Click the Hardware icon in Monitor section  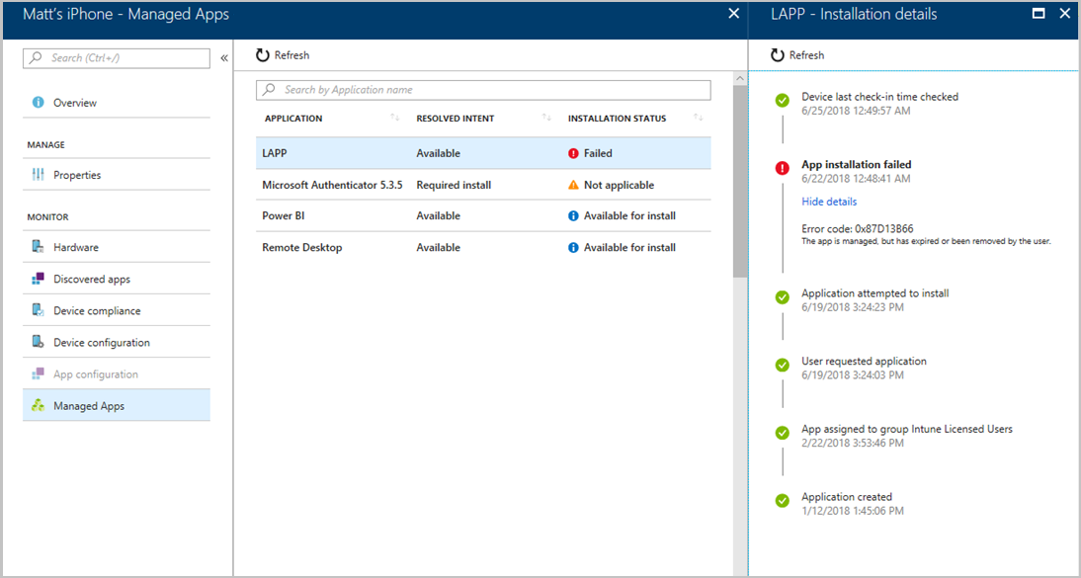tap(39, 247)
